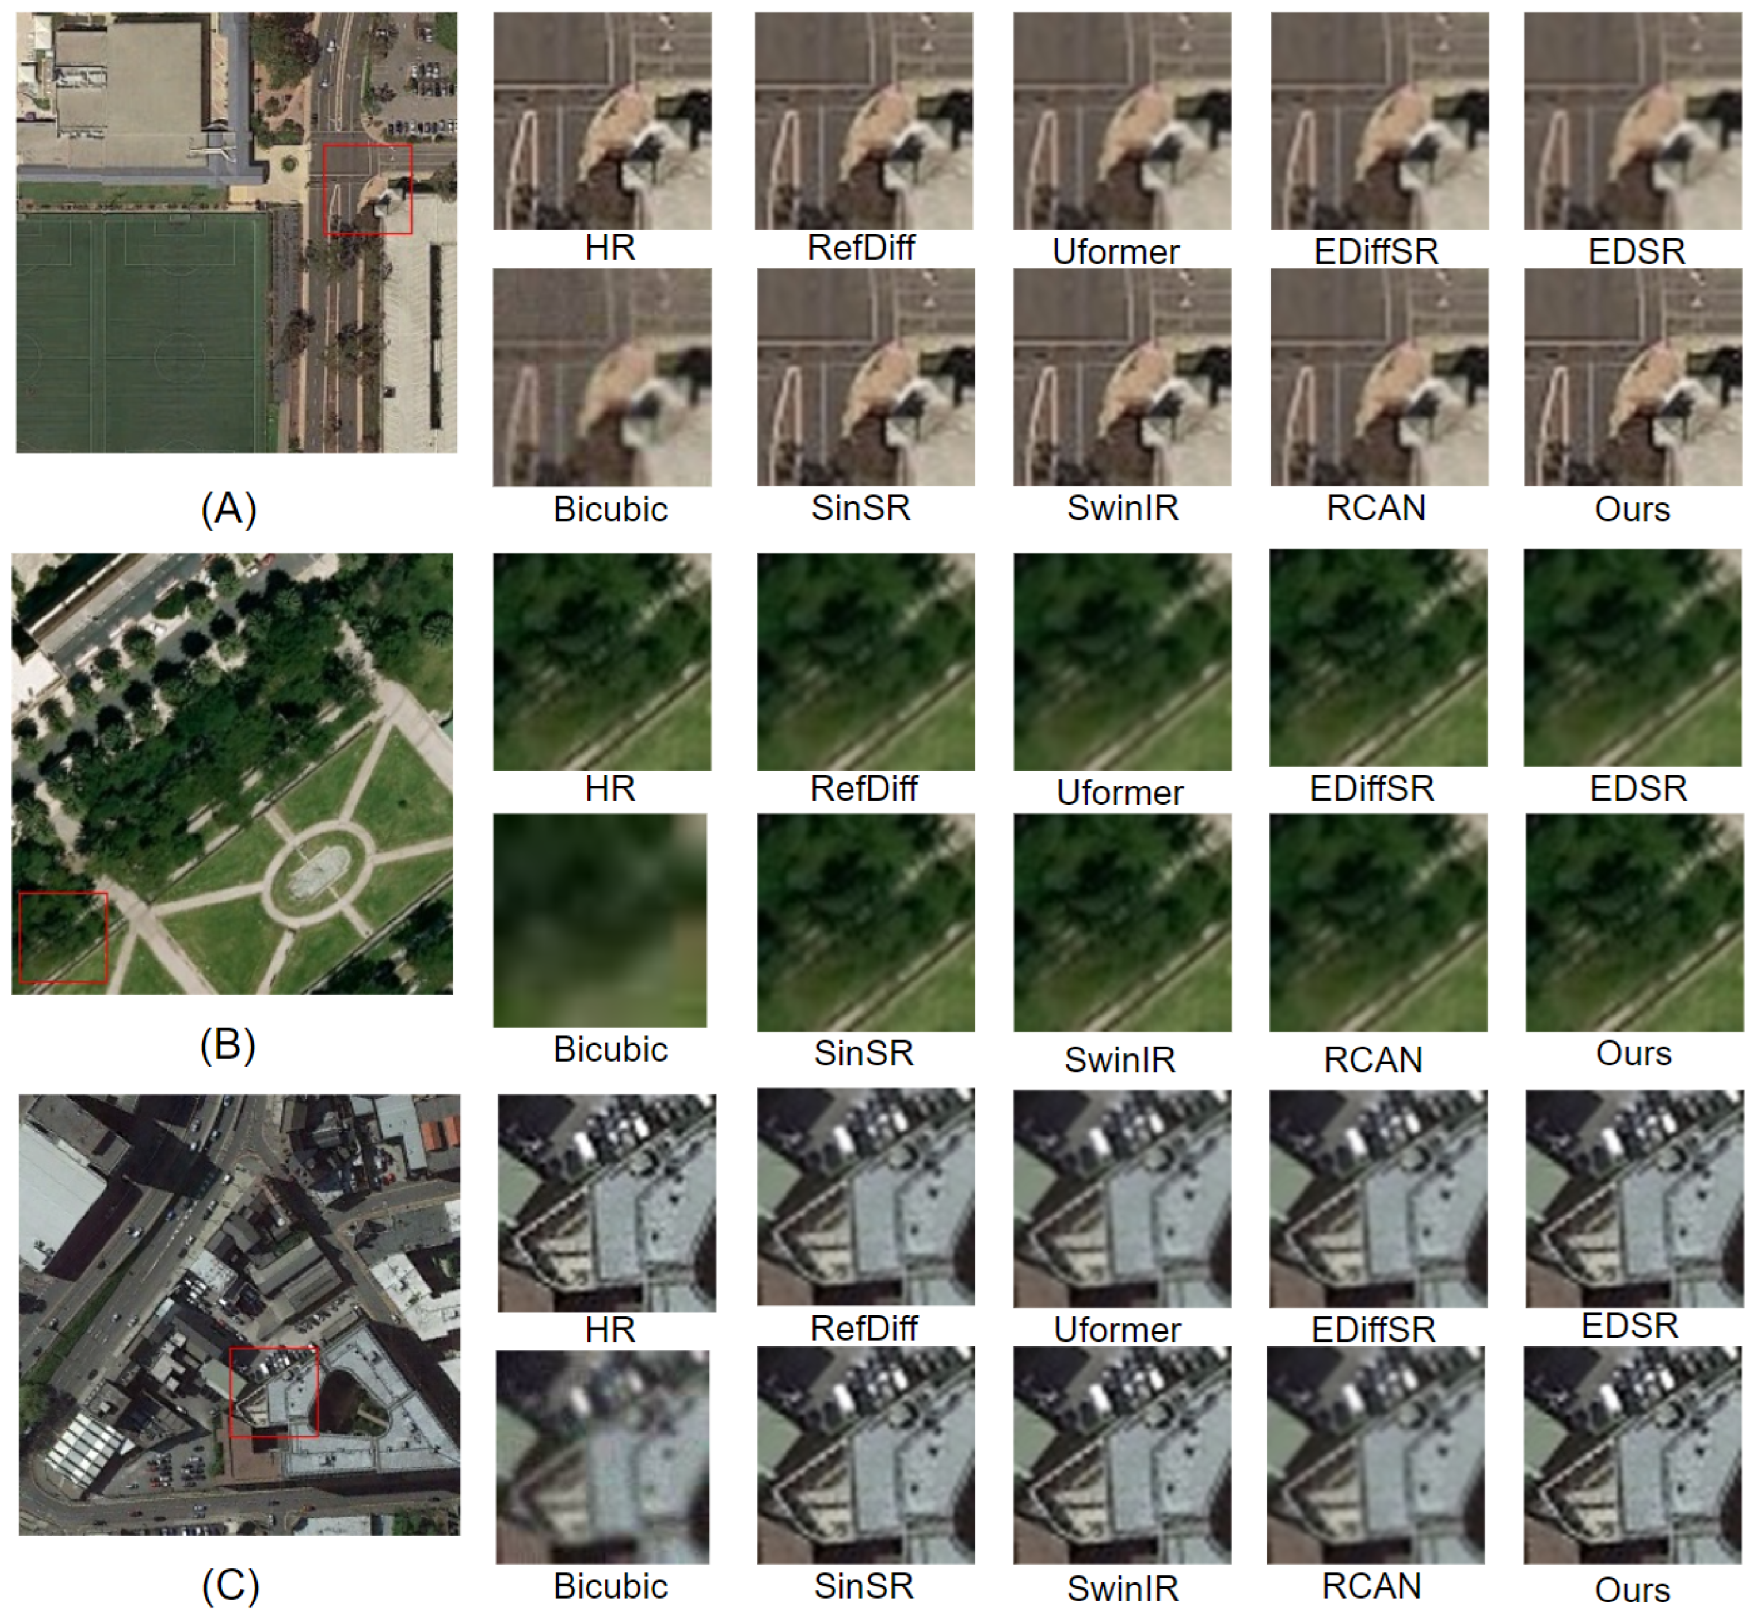The width and height of the screenshot is (1754, 1618).
Task: Select the HR crop in group A
Action: pyautogui.click(x=602, y=121)
